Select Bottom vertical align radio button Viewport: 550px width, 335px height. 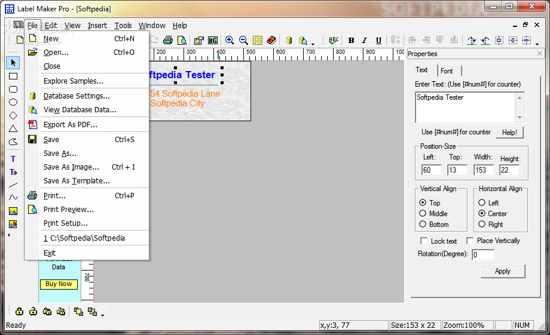pos(423,225)
